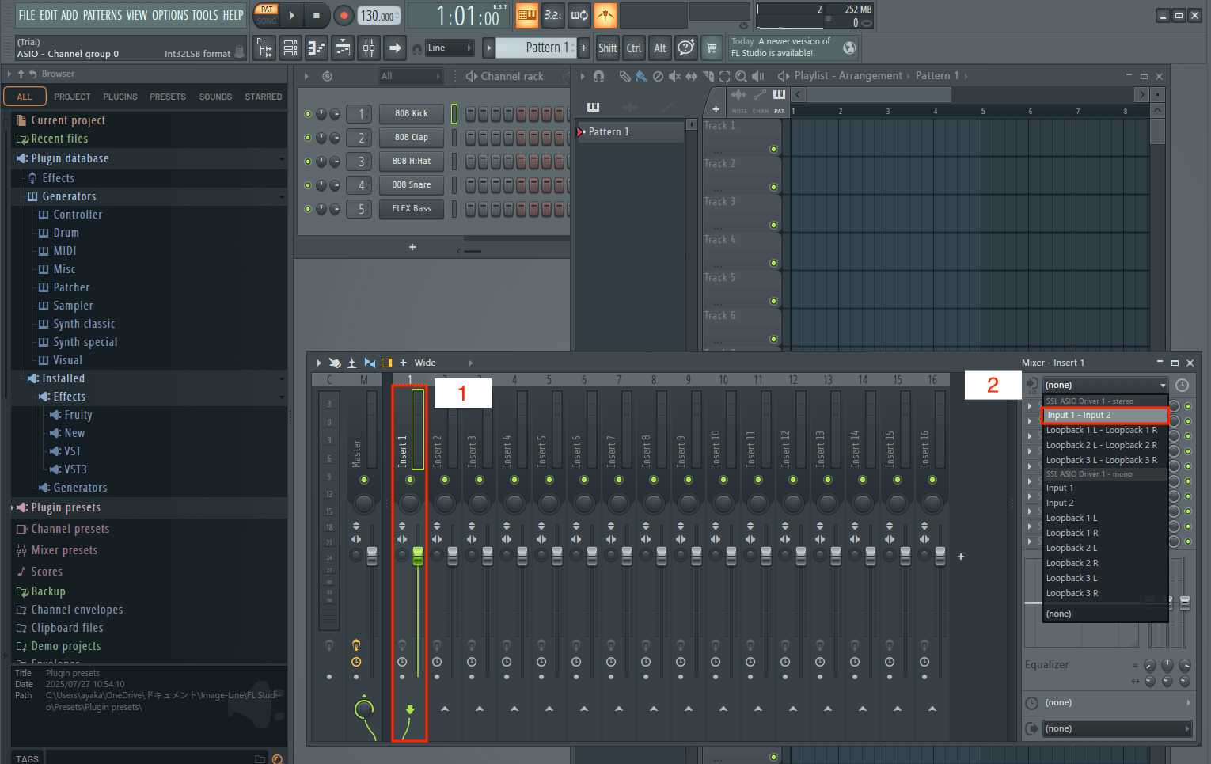This screenshot has height=764, width=1211.
Task: Mute the 808 Kick channel
Action: pyautogui.click(x=308, y=114)
